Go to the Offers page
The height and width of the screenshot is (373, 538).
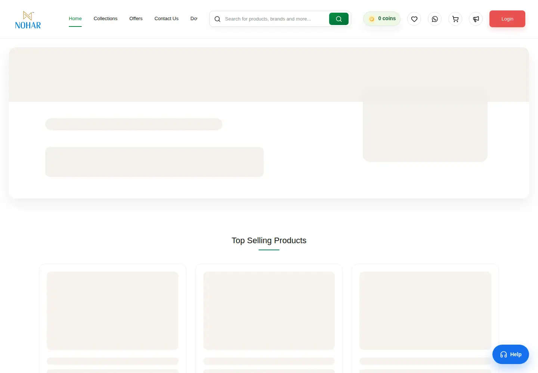136,19
